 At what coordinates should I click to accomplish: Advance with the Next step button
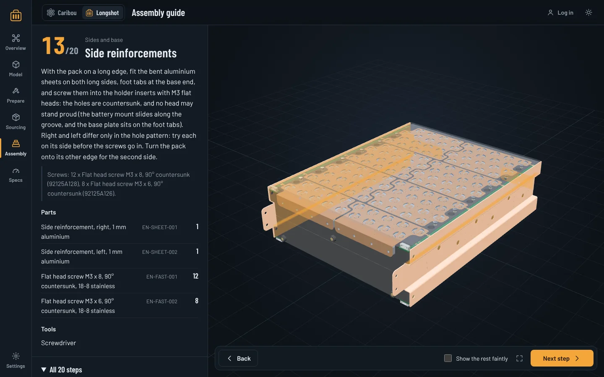coord(562,358)
